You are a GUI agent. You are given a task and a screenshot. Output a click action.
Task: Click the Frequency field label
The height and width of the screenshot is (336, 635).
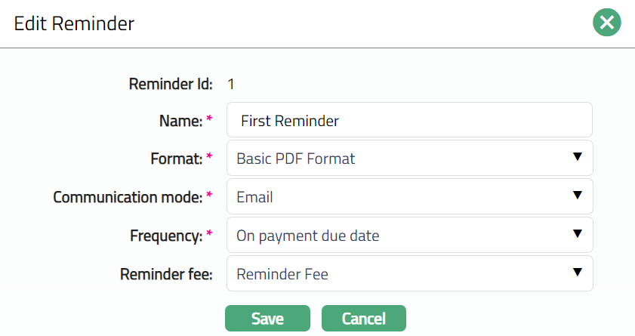click(165, 236)
